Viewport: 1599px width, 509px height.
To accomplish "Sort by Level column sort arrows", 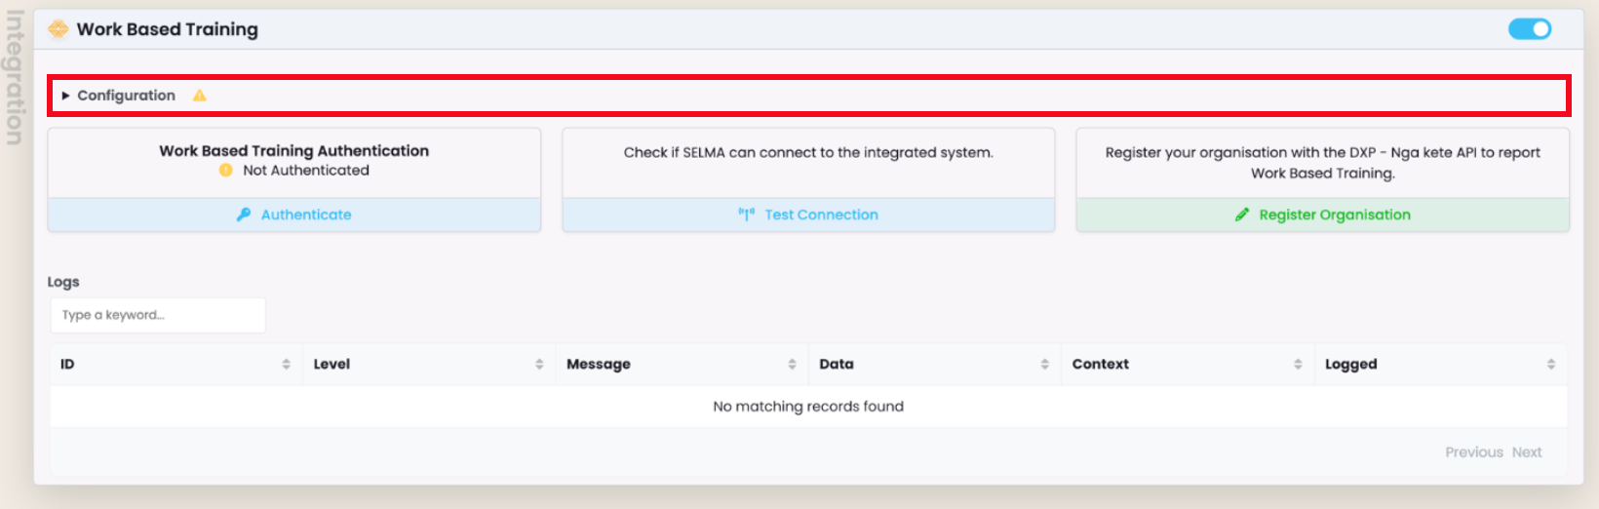I will [x=539, y=364].
